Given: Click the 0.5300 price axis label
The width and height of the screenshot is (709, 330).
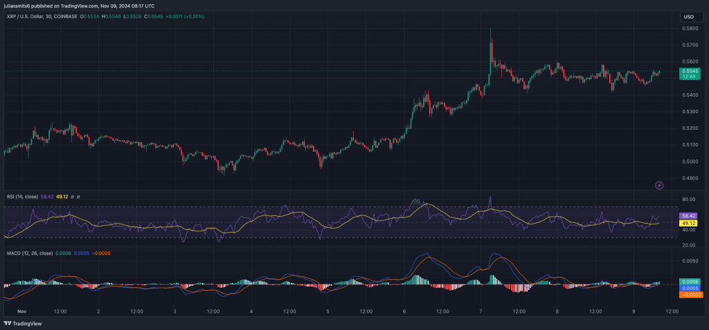Looking at the screenshot, I should coord(690,111).
